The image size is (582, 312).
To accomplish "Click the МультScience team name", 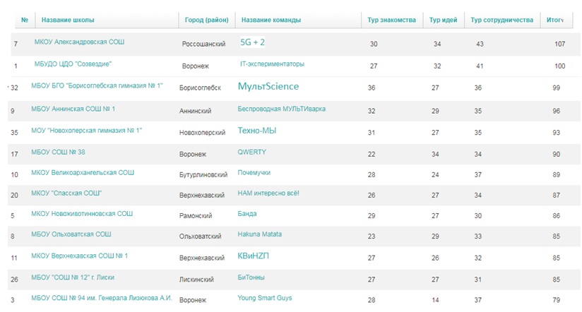I will [x=268, y=87].
